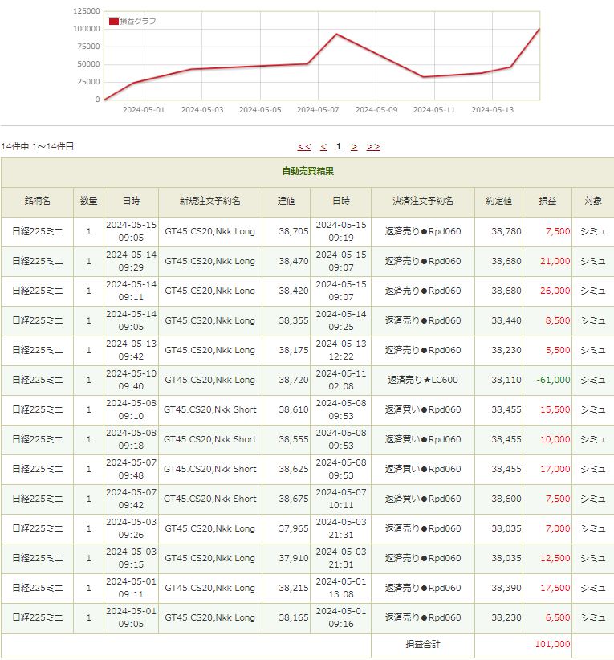
Task: Click the execution price 38,110 cell
Action: pos(498,380)
